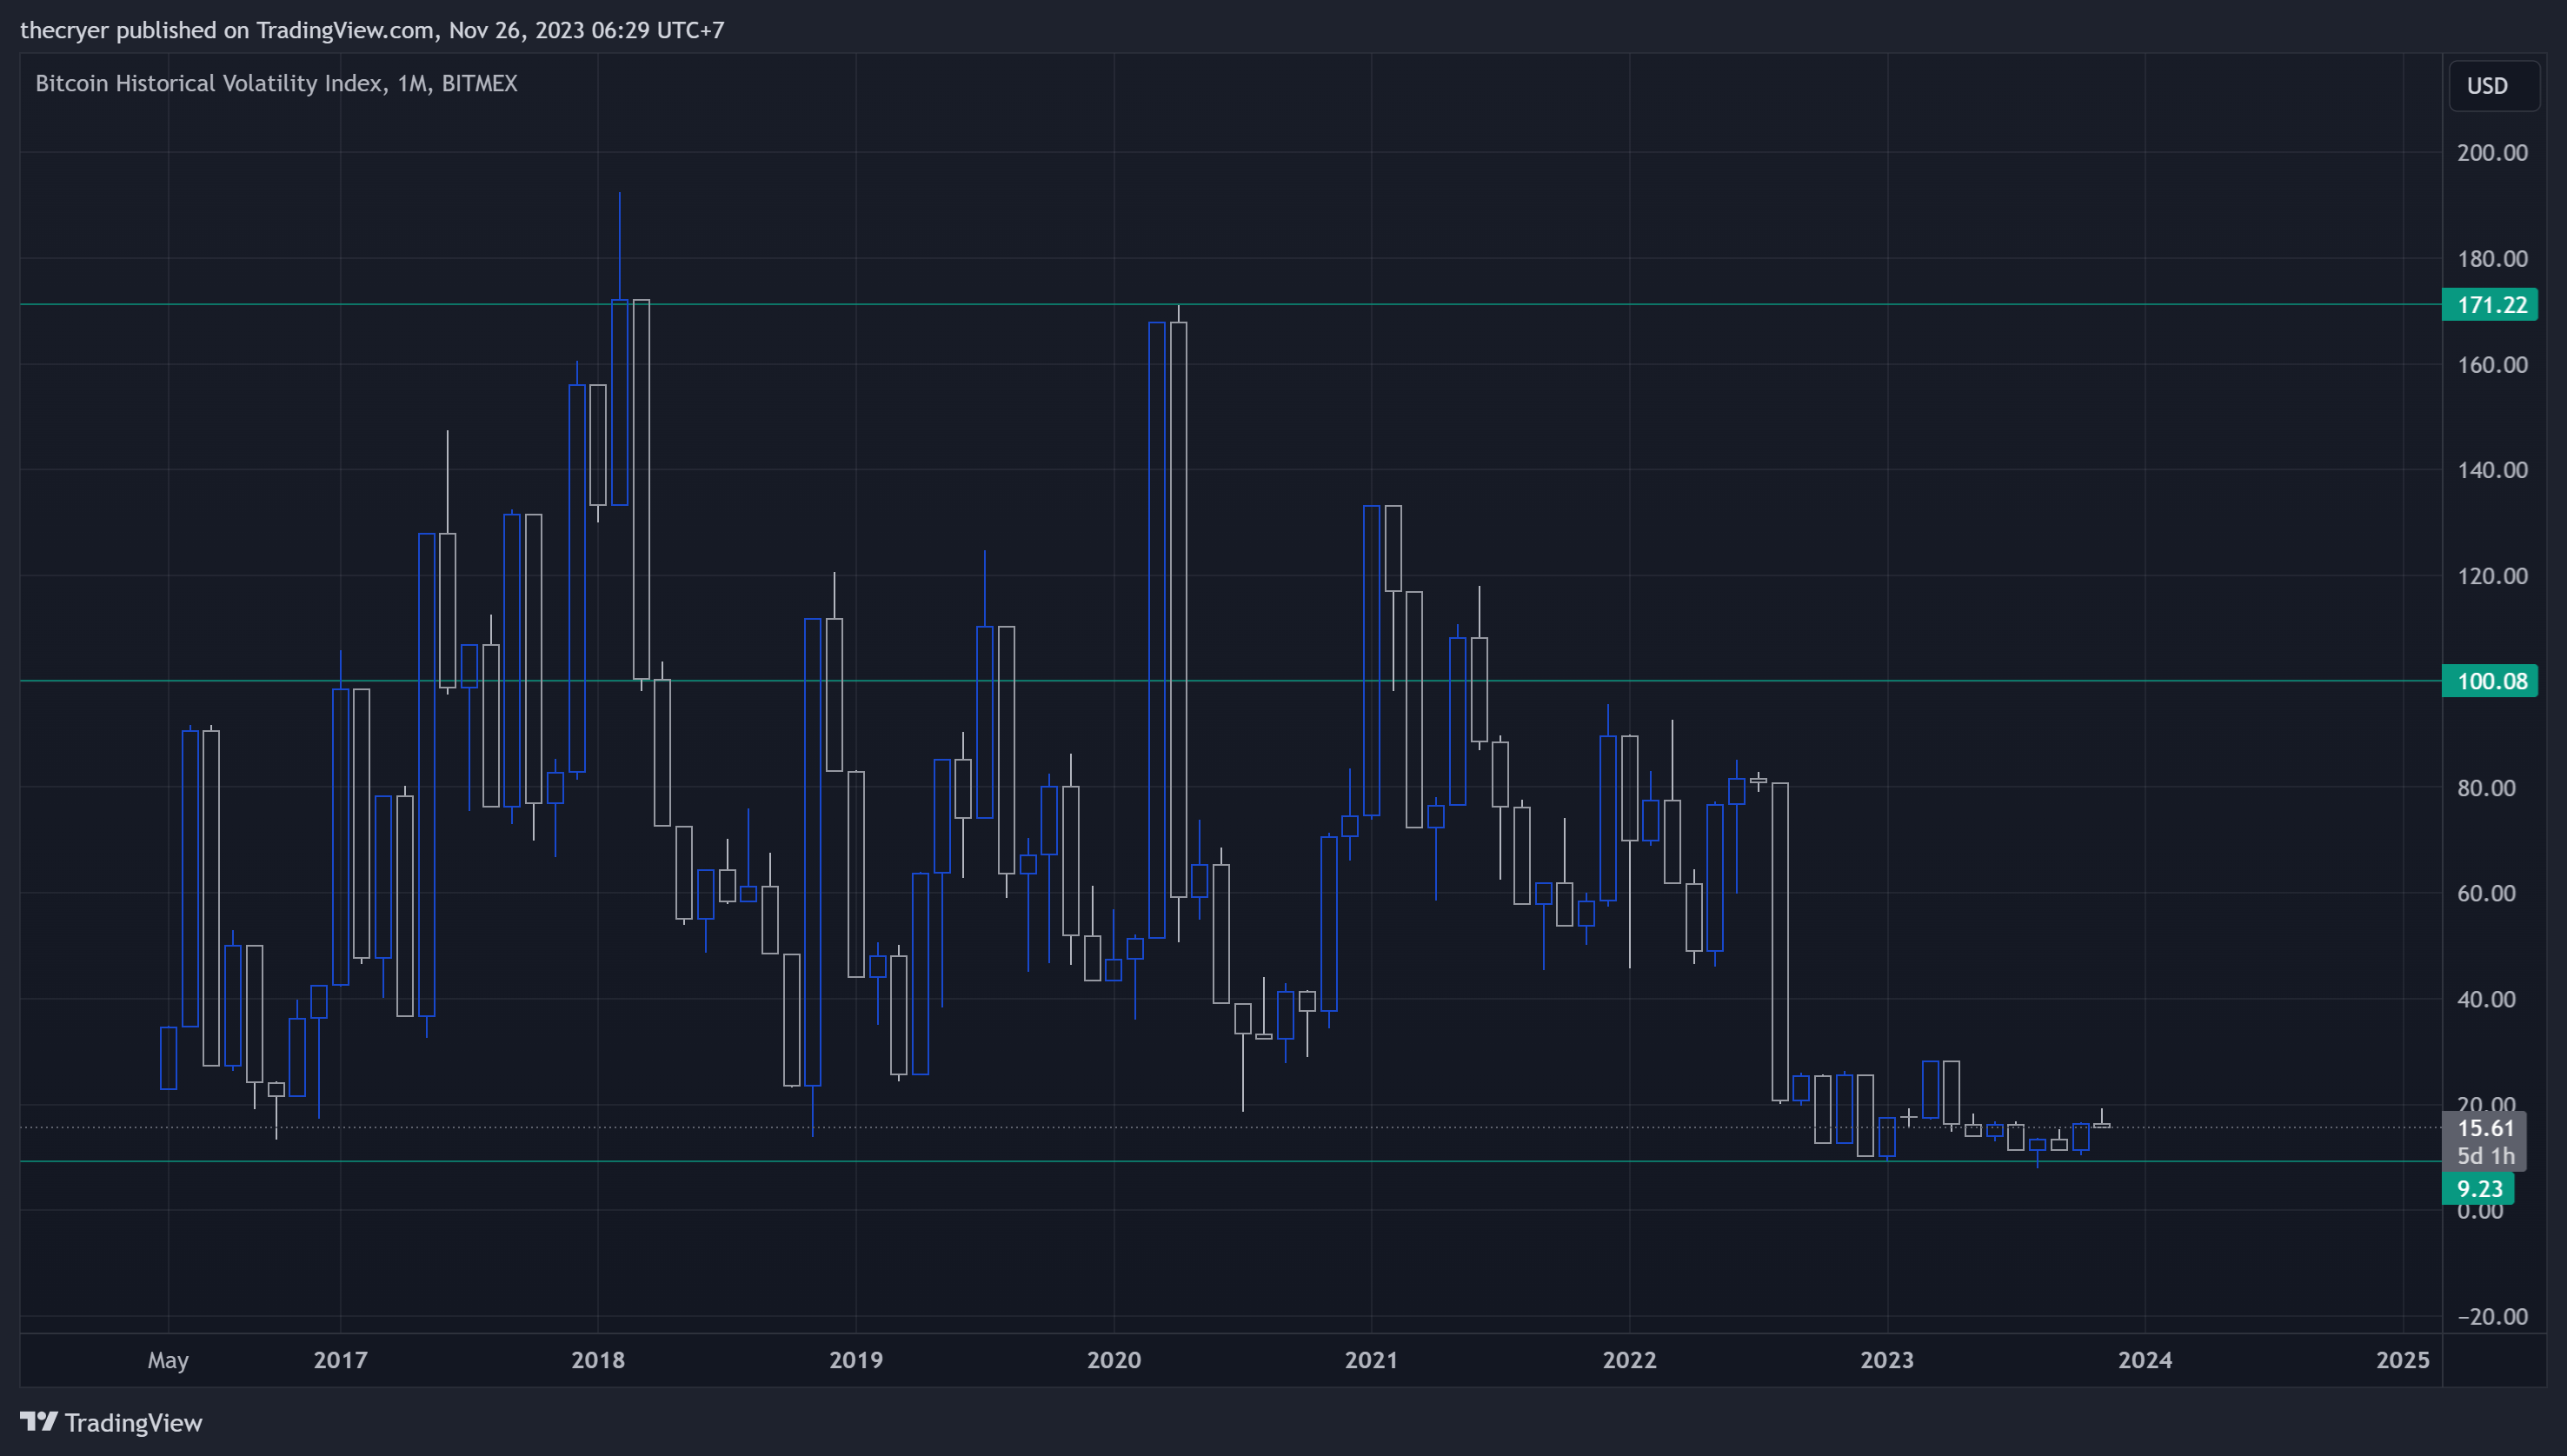The width and height of the screenshot is (2567, 1456).
Task: Click the 2018 time axis label
Action: (598, 1360)
